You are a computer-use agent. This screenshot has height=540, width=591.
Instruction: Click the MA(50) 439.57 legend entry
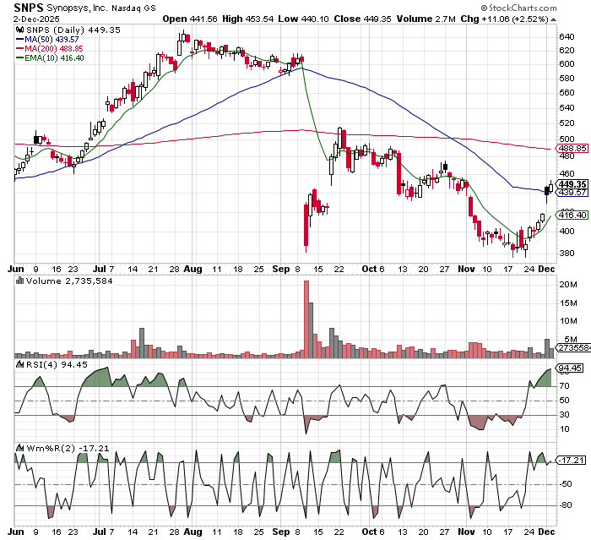(x=52, y=39)
